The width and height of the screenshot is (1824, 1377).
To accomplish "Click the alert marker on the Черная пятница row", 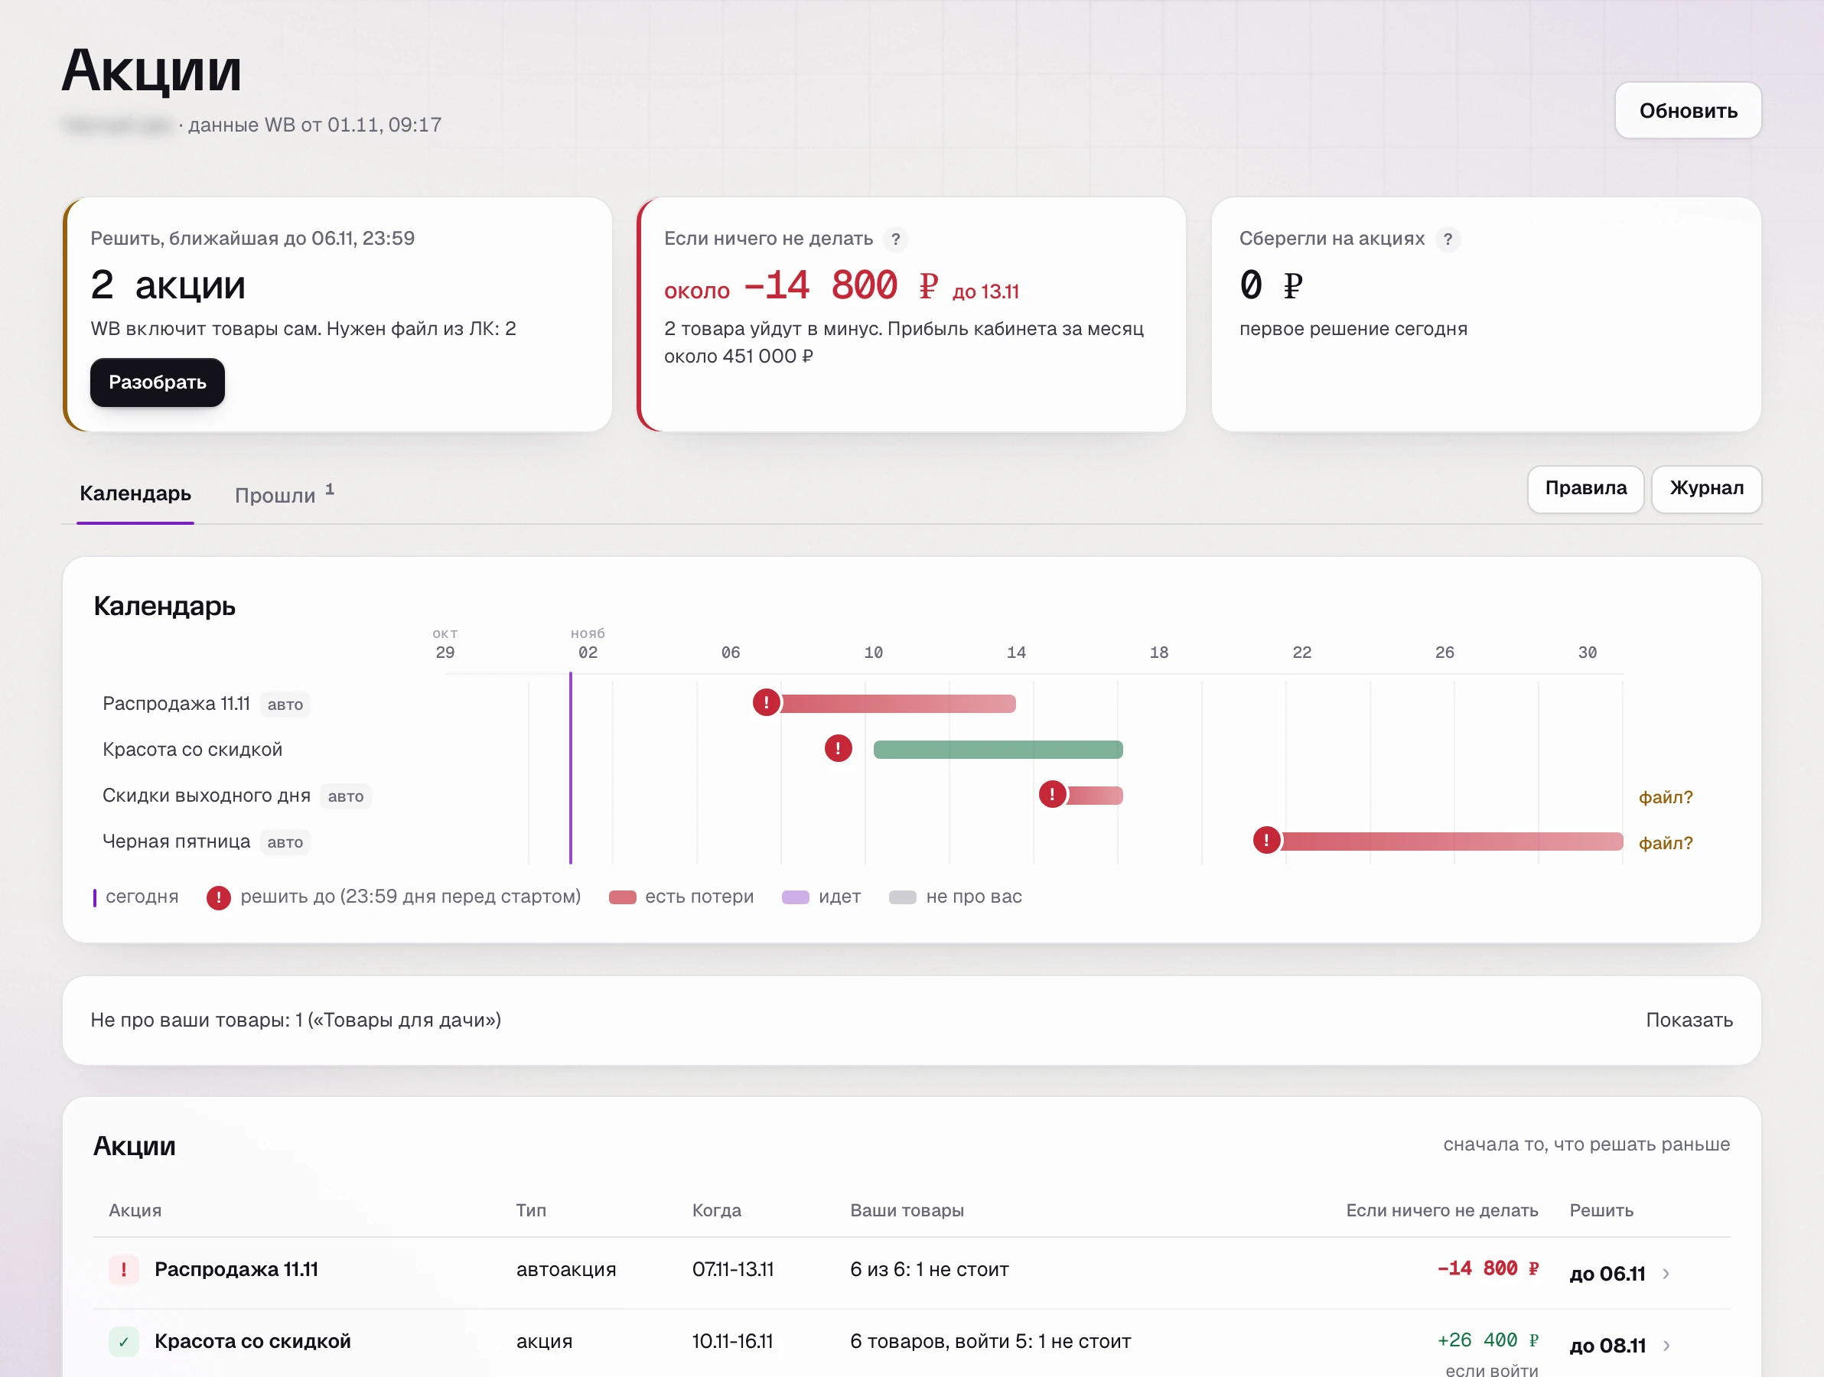I will 1265,840.
